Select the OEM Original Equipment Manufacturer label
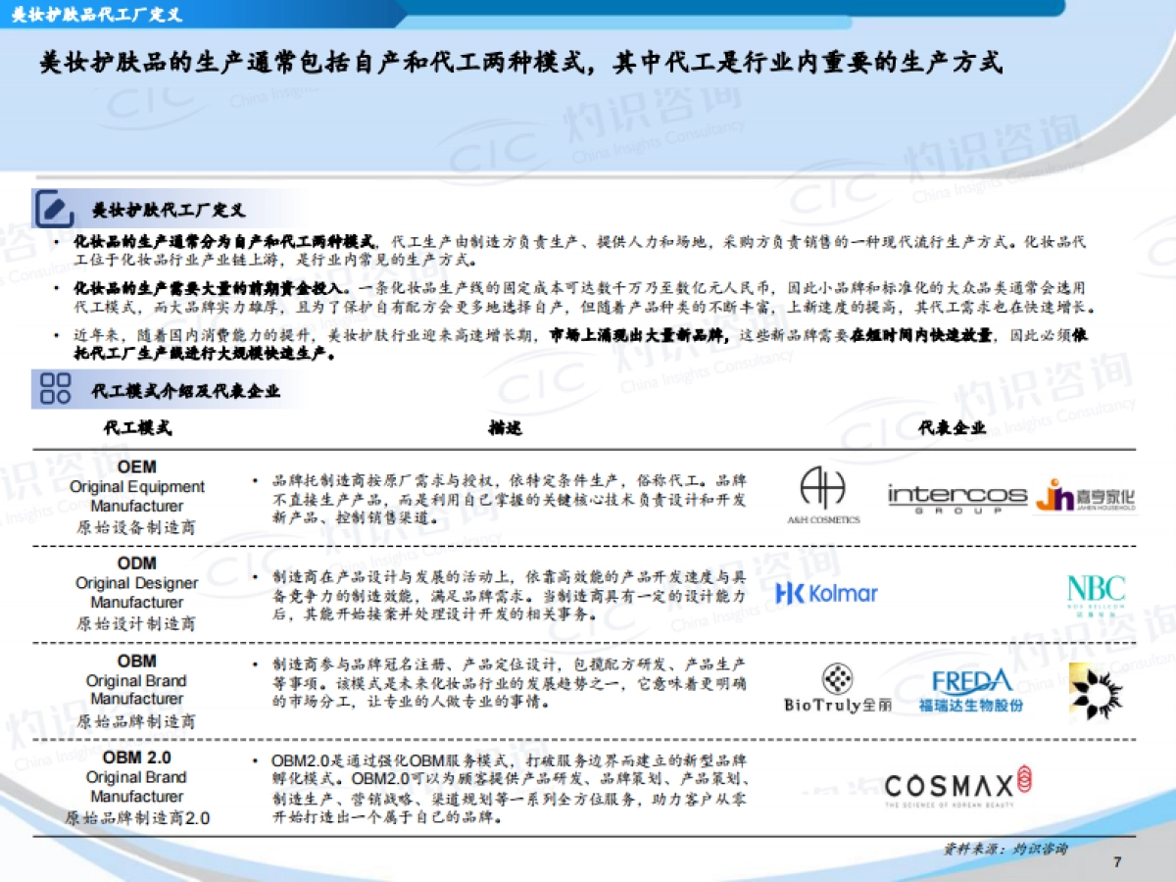The height and width of the screenshot is (882, 1176). click(137, 496)
